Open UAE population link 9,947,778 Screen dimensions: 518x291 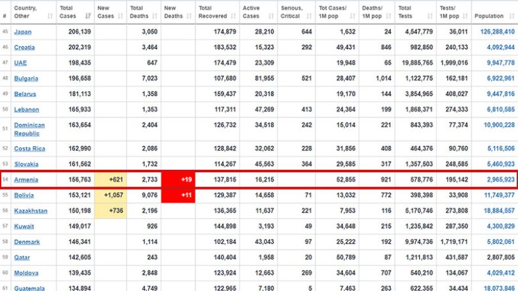(501, 63)
